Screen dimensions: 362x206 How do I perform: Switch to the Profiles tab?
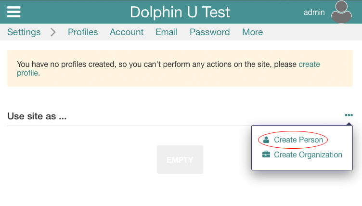[x=83, y=32]
